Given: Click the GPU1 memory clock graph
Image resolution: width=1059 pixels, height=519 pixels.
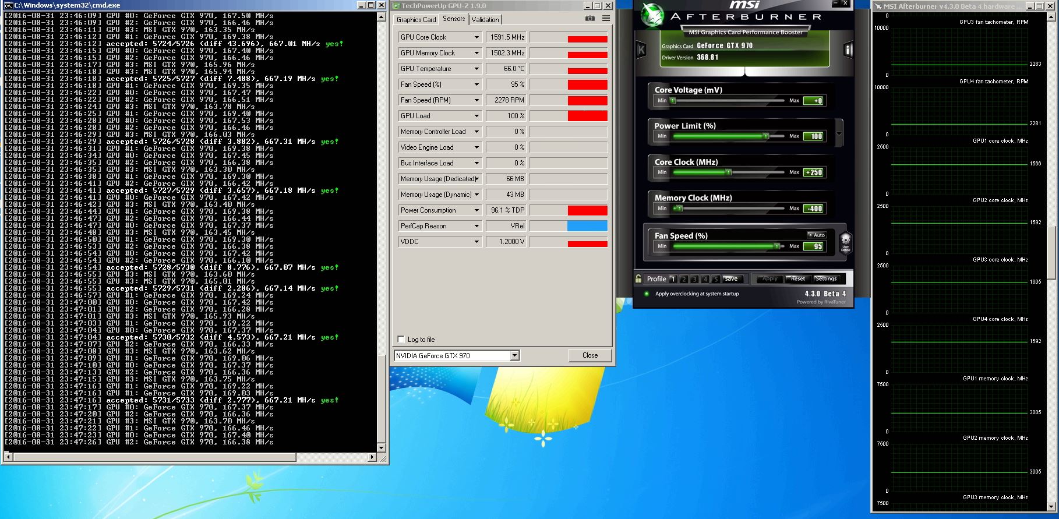Looking at the screenshot, I should click(959, 408).
